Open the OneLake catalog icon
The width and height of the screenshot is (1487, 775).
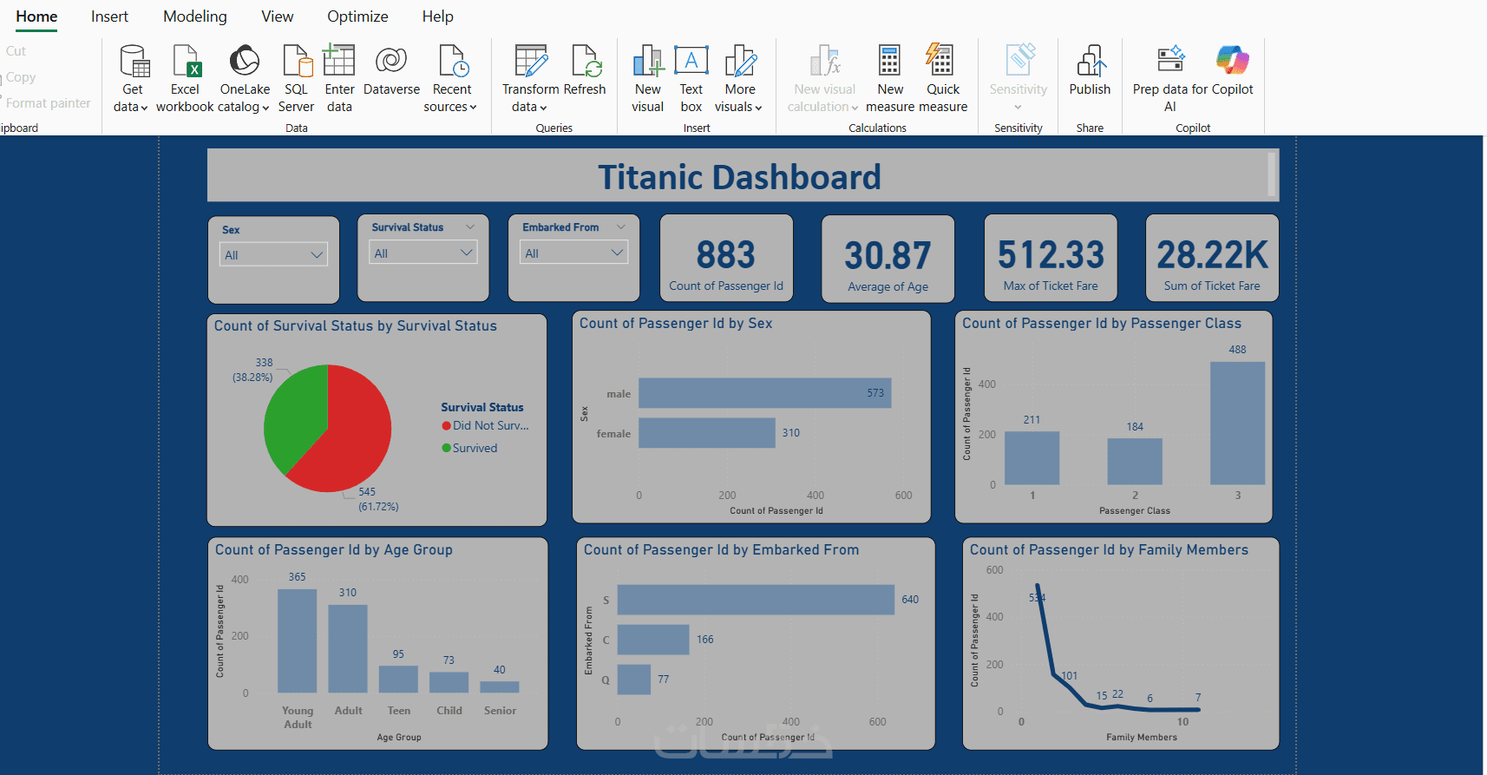pyautogui.click(x=245, y=61)
